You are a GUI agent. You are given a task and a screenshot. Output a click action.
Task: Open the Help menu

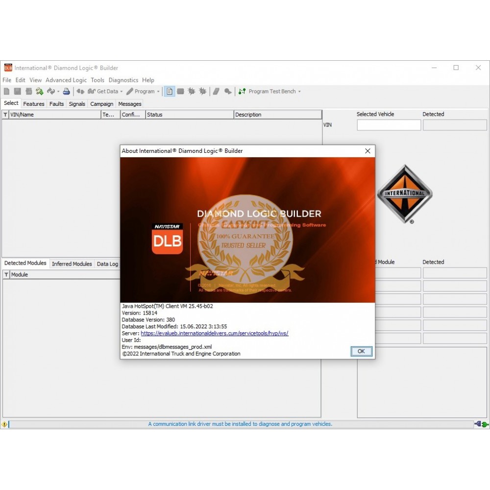pos(148,80)
